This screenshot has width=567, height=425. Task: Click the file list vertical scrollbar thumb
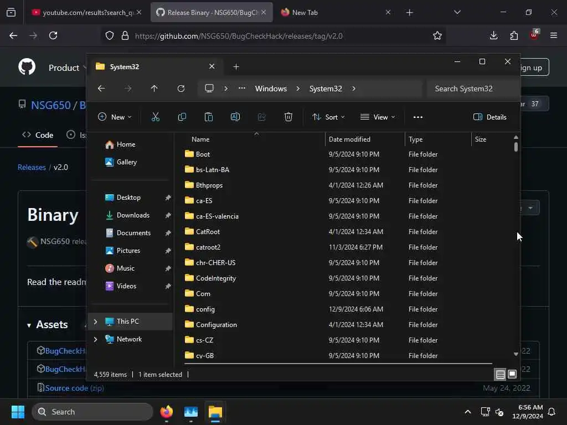(516, 147)
